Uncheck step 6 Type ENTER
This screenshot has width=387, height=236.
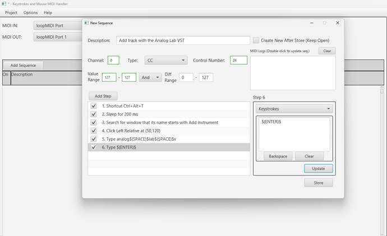pyautogui.click(x=94, y=147)
